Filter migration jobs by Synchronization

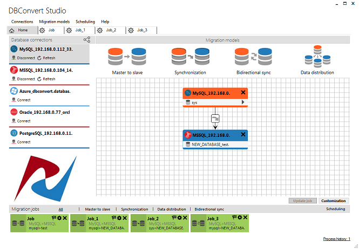134,209
